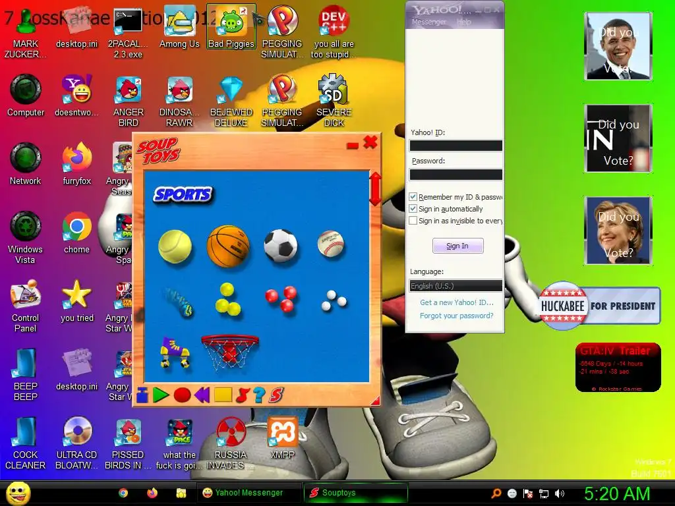
Task: Select the DINOSA... RAWR desktop icon
Action: (179, 101)
